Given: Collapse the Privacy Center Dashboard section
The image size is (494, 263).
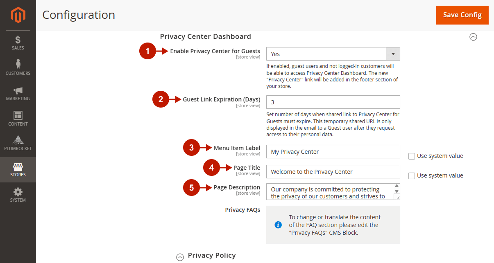Looking at the screenshot, I should [x=473, y=37].
